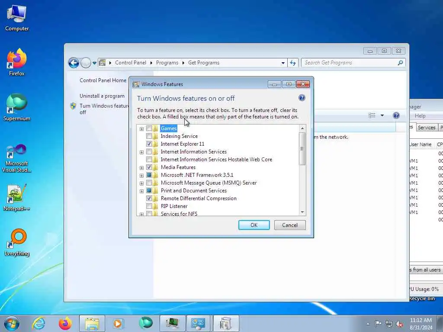Show hidden tray icons arrow

point(368,324)
